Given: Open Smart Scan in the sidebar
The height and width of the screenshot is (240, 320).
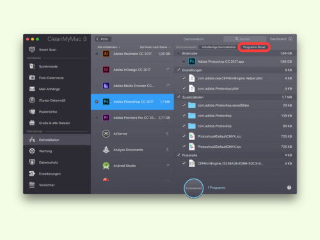Looking at the screenshot, I should pos(57,50).
